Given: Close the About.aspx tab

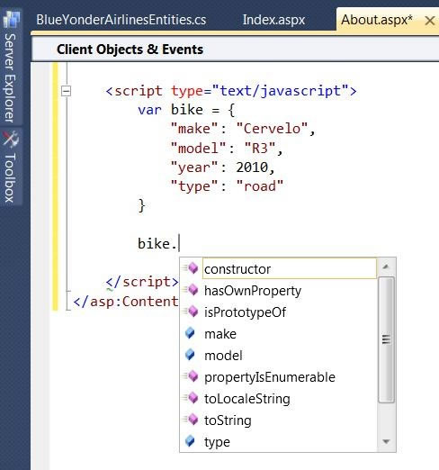Looking at the screenshot, I should pyautogui.click(x=430, y=21).
